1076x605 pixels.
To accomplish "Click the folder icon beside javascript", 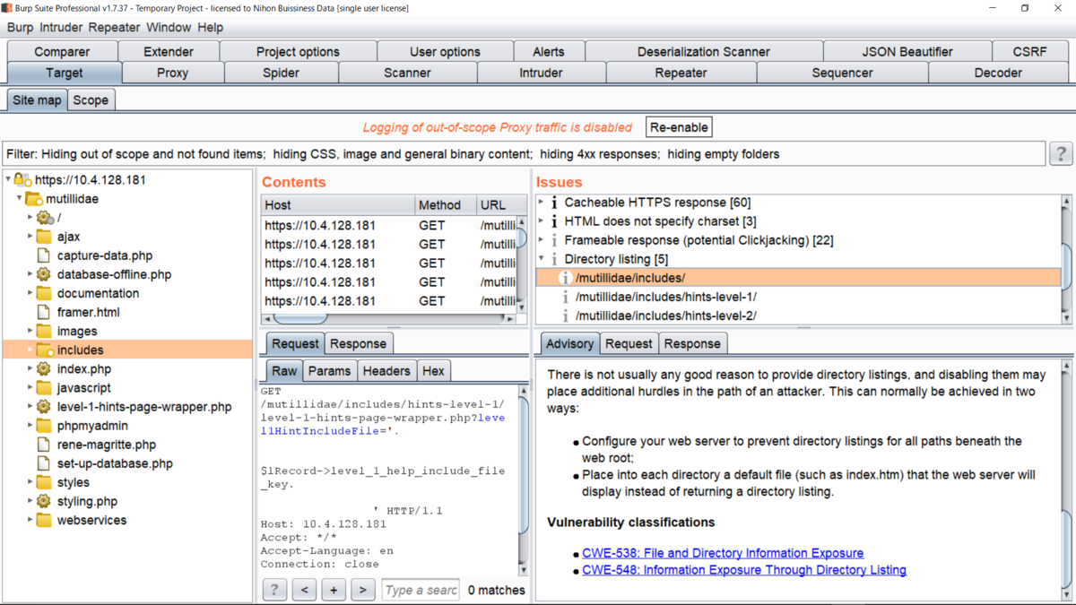I will click(x=44, y=388).
